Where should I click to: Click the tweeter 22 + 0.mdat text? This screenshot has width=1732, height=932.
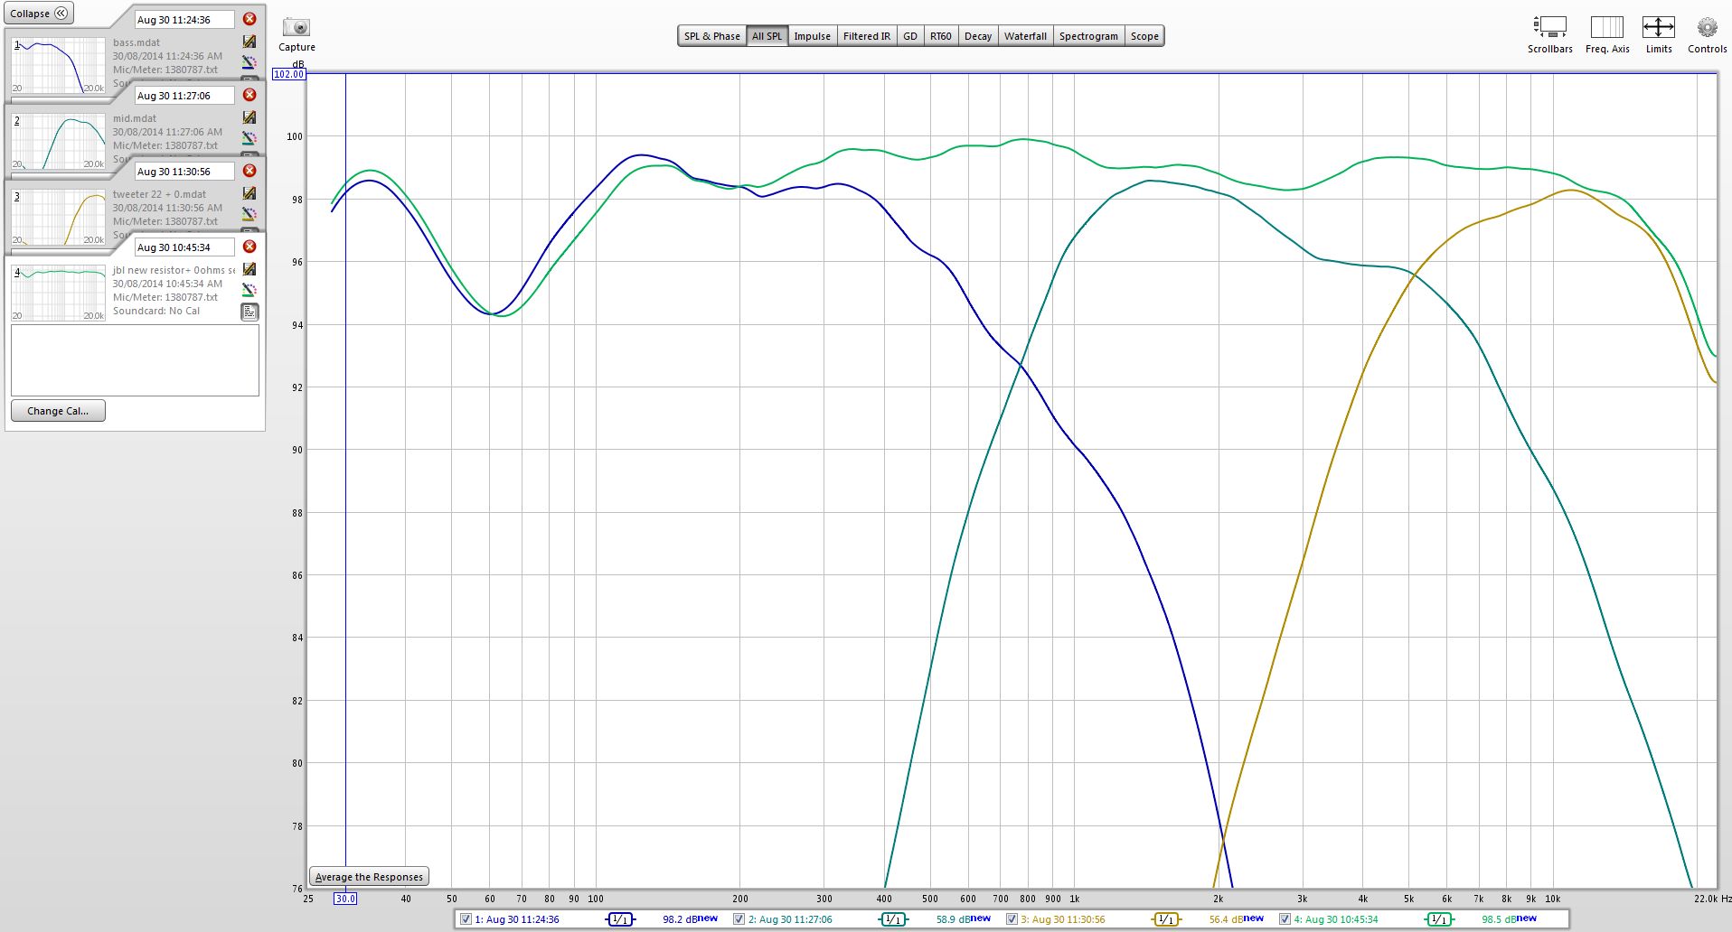pyautogui.click(x=159, y=194)
